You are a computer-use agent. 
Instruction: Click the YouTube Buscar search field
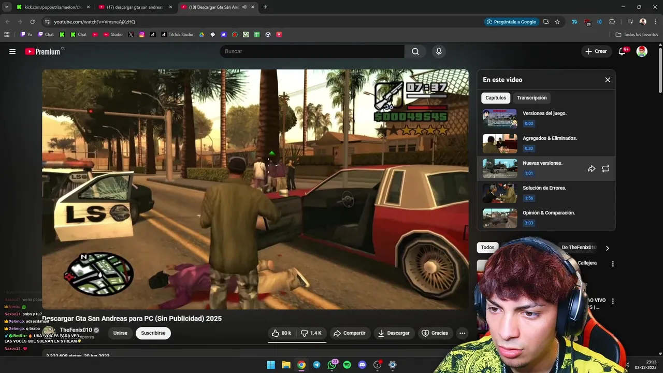point(312,51)
